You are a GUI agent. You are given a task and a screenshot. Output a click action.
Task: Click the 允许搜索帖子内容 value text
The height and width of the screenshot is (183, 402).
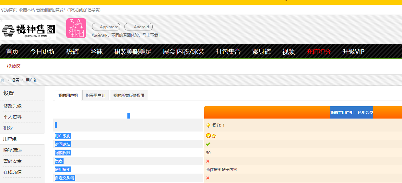click(221, 169)
